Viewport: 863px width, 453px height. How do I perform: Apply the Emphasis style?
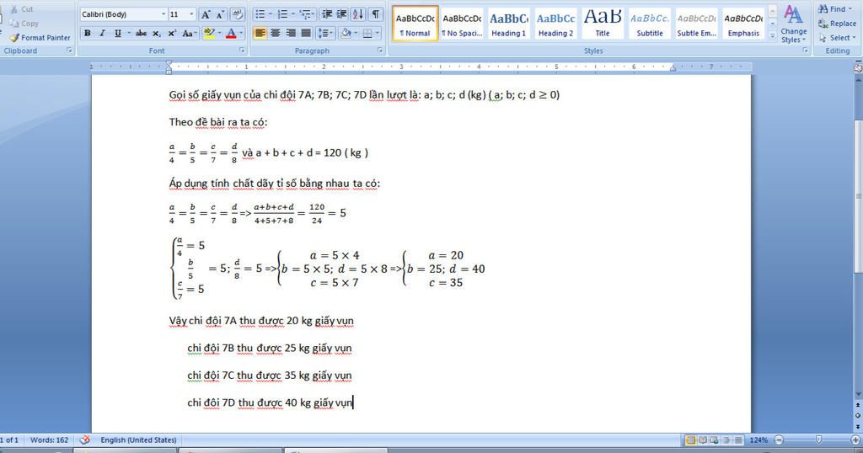point(743,23)
